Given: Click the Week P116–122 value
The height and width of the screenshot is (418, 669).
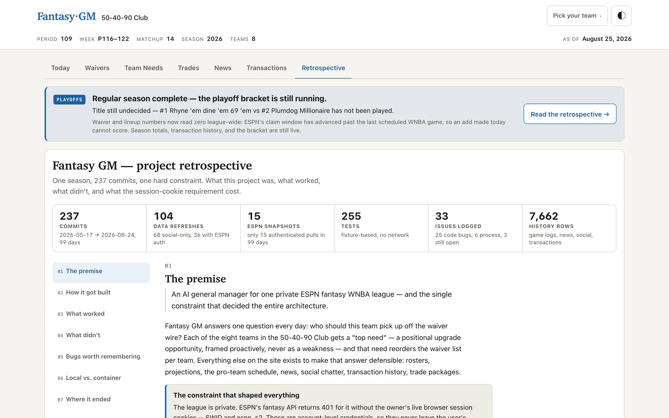Looking at the screenshot, I should point(114,39).
